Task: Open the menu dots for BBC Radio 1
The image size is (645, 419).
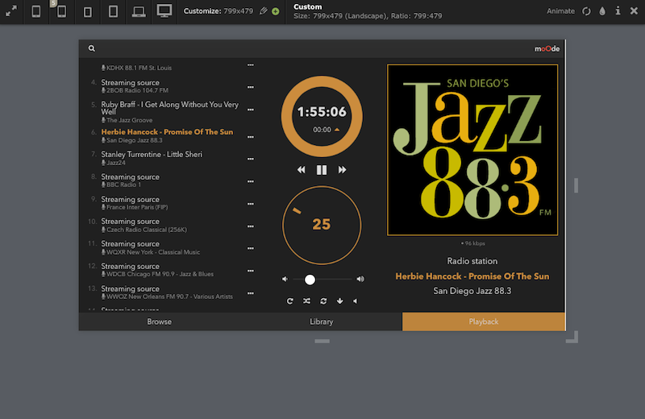Action: [251, 181]
